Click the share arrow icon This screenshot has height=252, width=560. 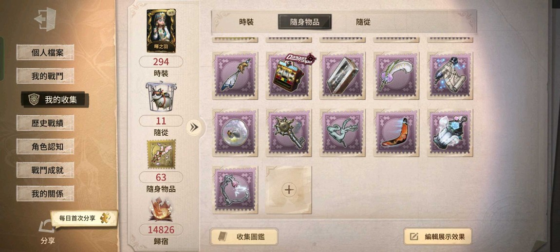click(47, 227)
